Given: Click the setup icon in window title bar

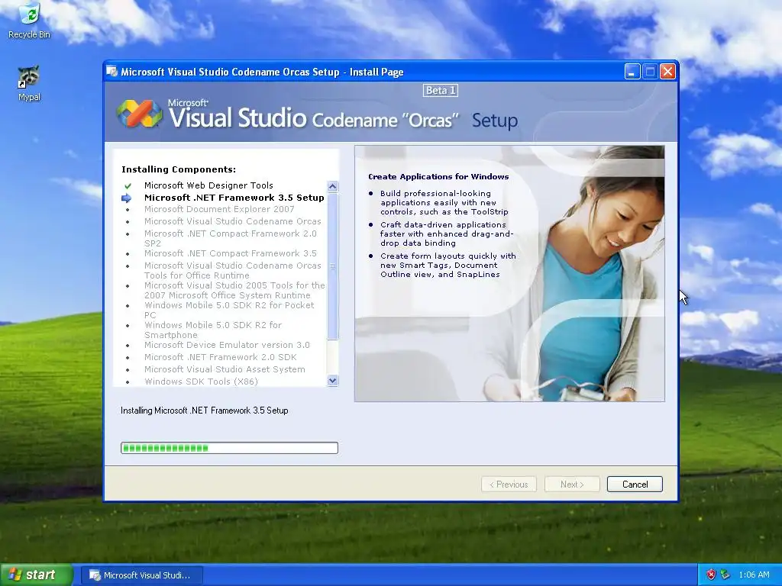Looking at the screenshot, I should (x=111, y=72).
